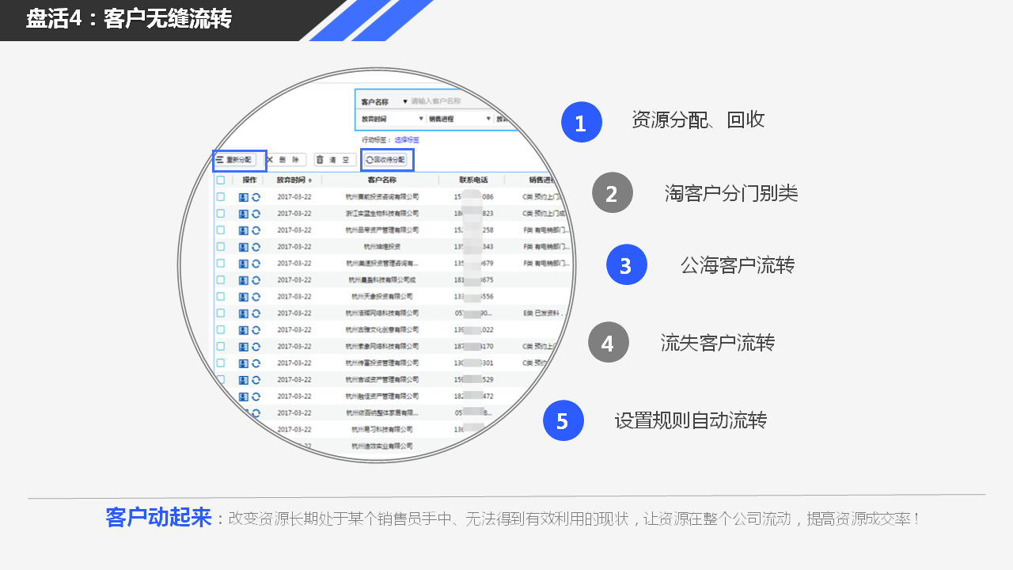Click the 重新分配 (reassign) button
The width and height of the screenshot is (1013, 570).
(239, 160)
